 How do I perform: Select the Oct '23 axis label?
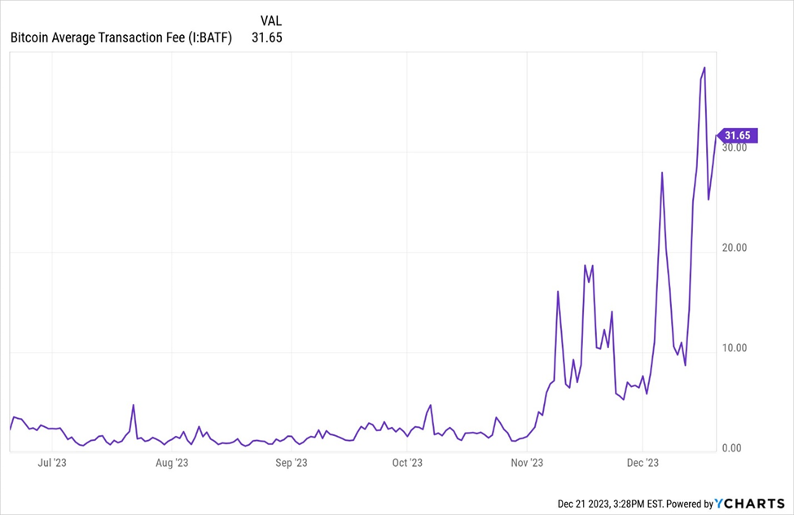tap(406, 462)
